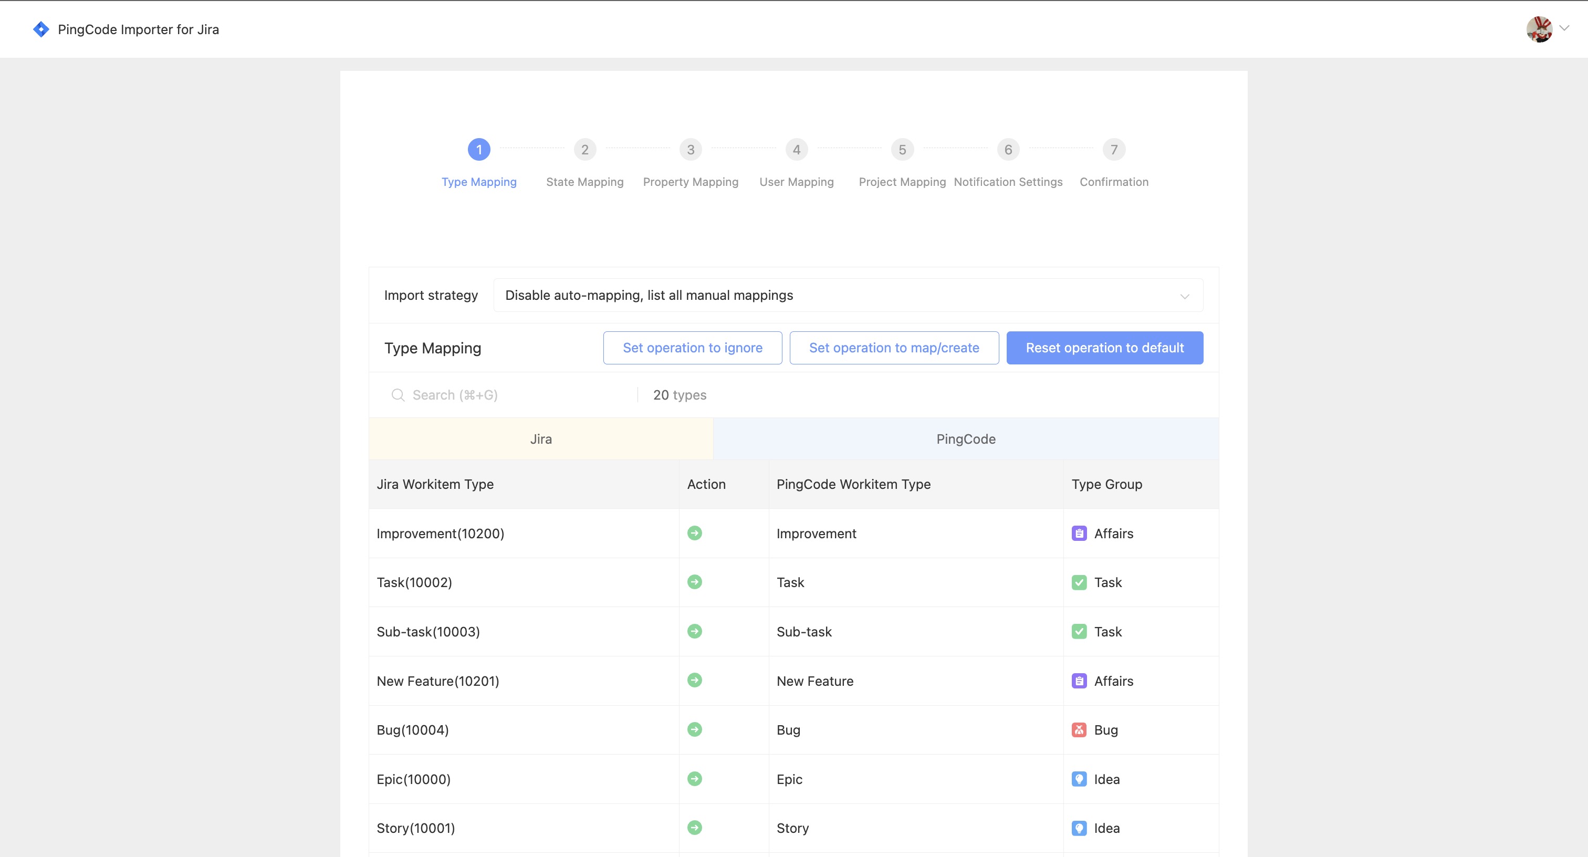Screen dimensions: 1588x857
Task: Click the Task checkmark icon on Sub-task row
Action: pos(1080,631)
